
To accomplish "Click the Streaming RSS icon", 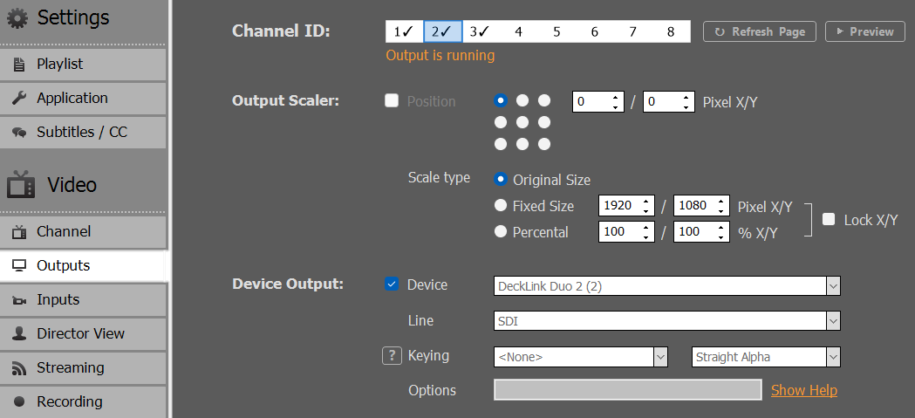I will 19,368.
